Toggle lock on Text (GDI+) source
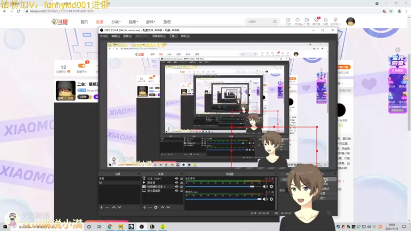Image resolution: width=411 pixels, height=231 pixels. click(x=181, y=179)
